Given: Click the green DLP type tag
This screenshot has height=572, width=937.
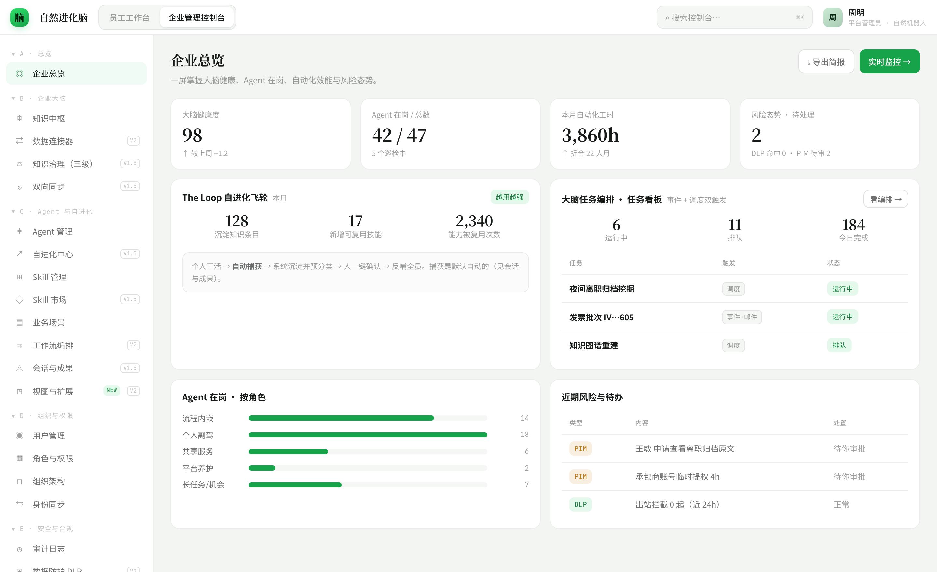Looking at the screenshot, I should tap(580, 504).
